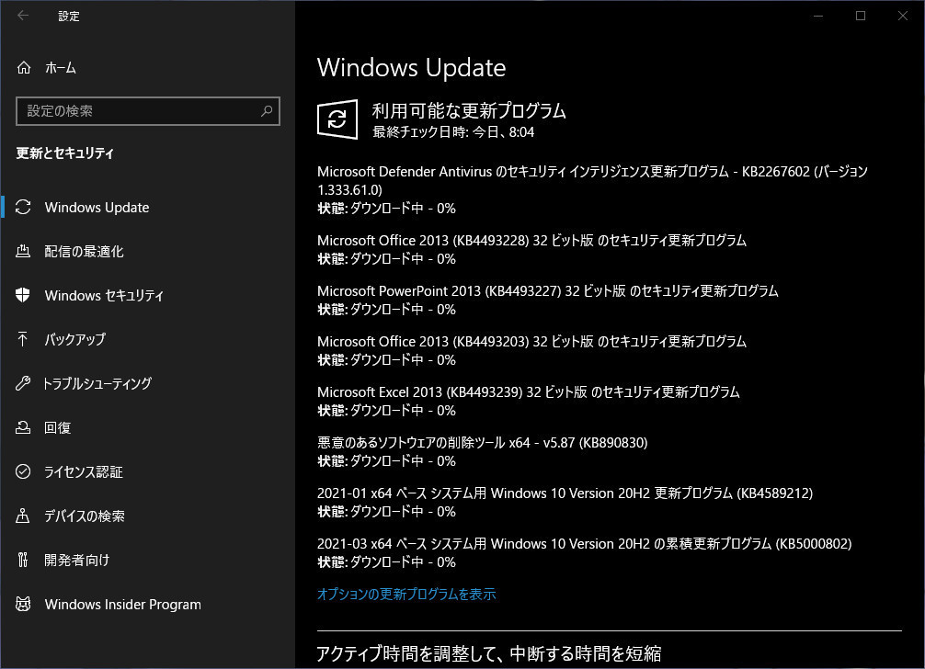Maximize the 設定 window
Screen dimensions: 925x669
tap(861, 16)
